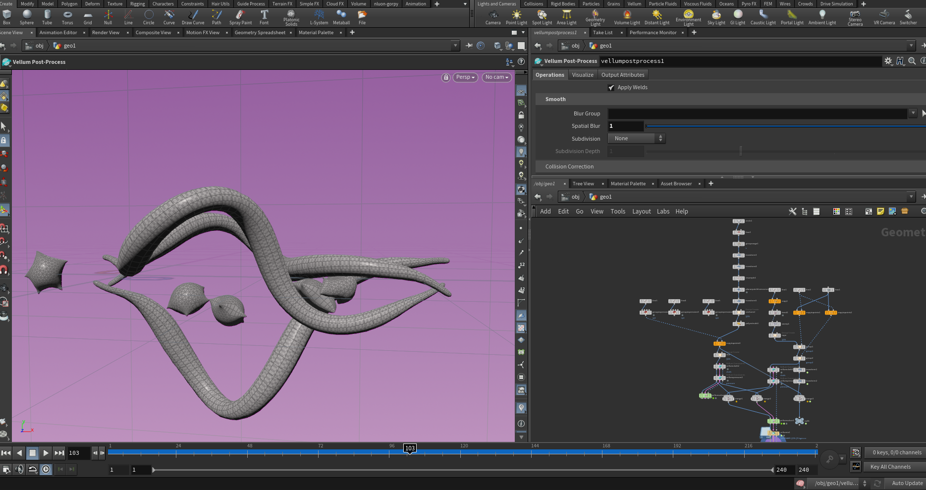This screenshot has height=490, width=926.
Task: Open the Output Attributes tab
Action: tap(623, 75)
